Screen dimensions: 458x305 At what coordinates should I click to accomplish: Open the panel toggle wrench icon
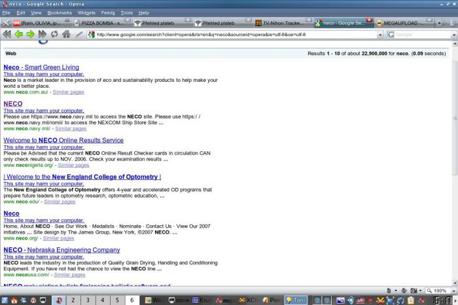(x=5, y=23)
